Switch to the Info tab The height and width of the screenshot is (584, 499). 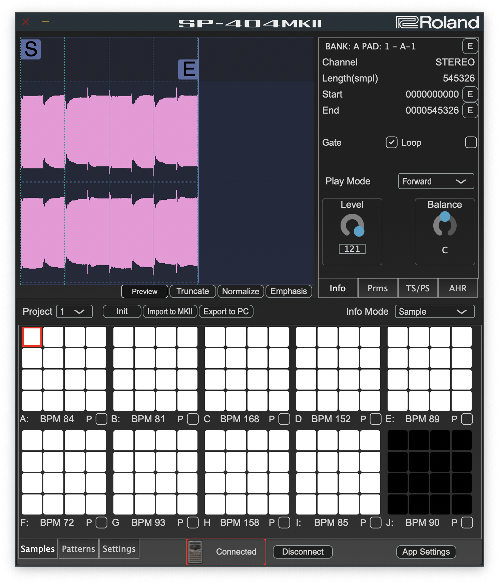[x=338, y=288]
